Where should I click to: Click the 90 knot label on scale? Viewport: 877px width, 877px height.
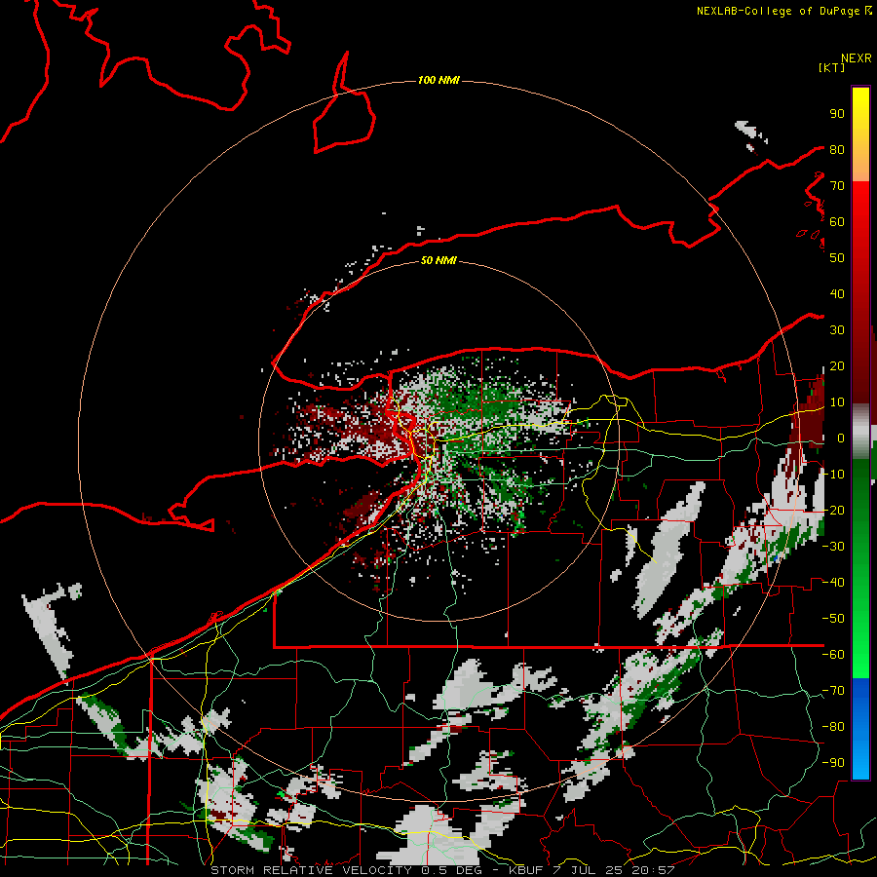click(x=837, y=114)
